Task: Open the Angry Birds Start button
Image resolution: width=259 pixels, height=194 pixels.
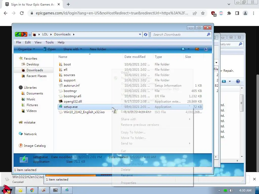Action: (7, 189)
